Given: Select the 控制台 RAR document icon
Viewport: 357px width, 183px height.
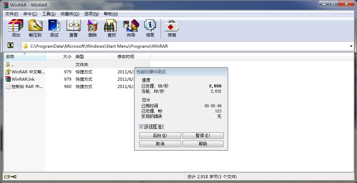Looking at the screenshot, I should [x=8, y=86].
